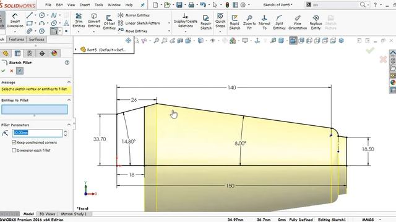Select Split Entities tool
The image size is (396, 222).
pyautogui.click(x=279, y=22)
